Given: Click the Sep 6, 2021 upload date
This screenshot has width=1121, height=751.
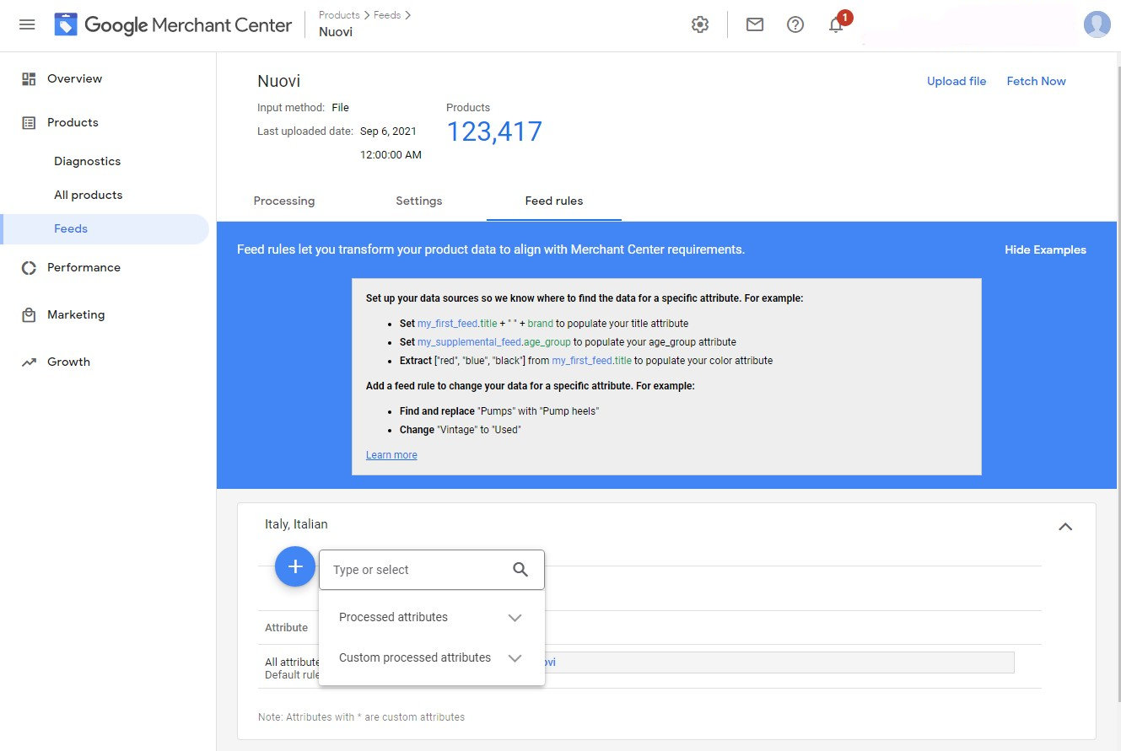Looking at the screenshot, I should (388, 131).
